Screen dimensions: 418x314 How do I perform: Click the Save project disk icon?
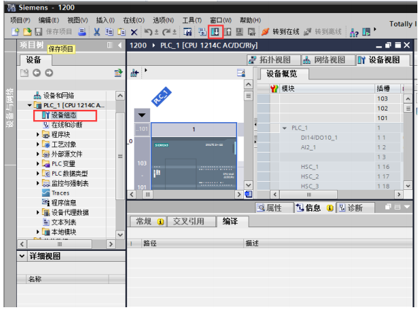(x=38, y=32)
